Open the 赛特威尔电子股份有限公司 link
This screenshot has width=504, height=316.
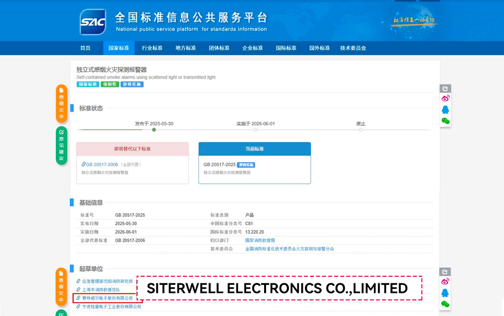coord(107,298)
